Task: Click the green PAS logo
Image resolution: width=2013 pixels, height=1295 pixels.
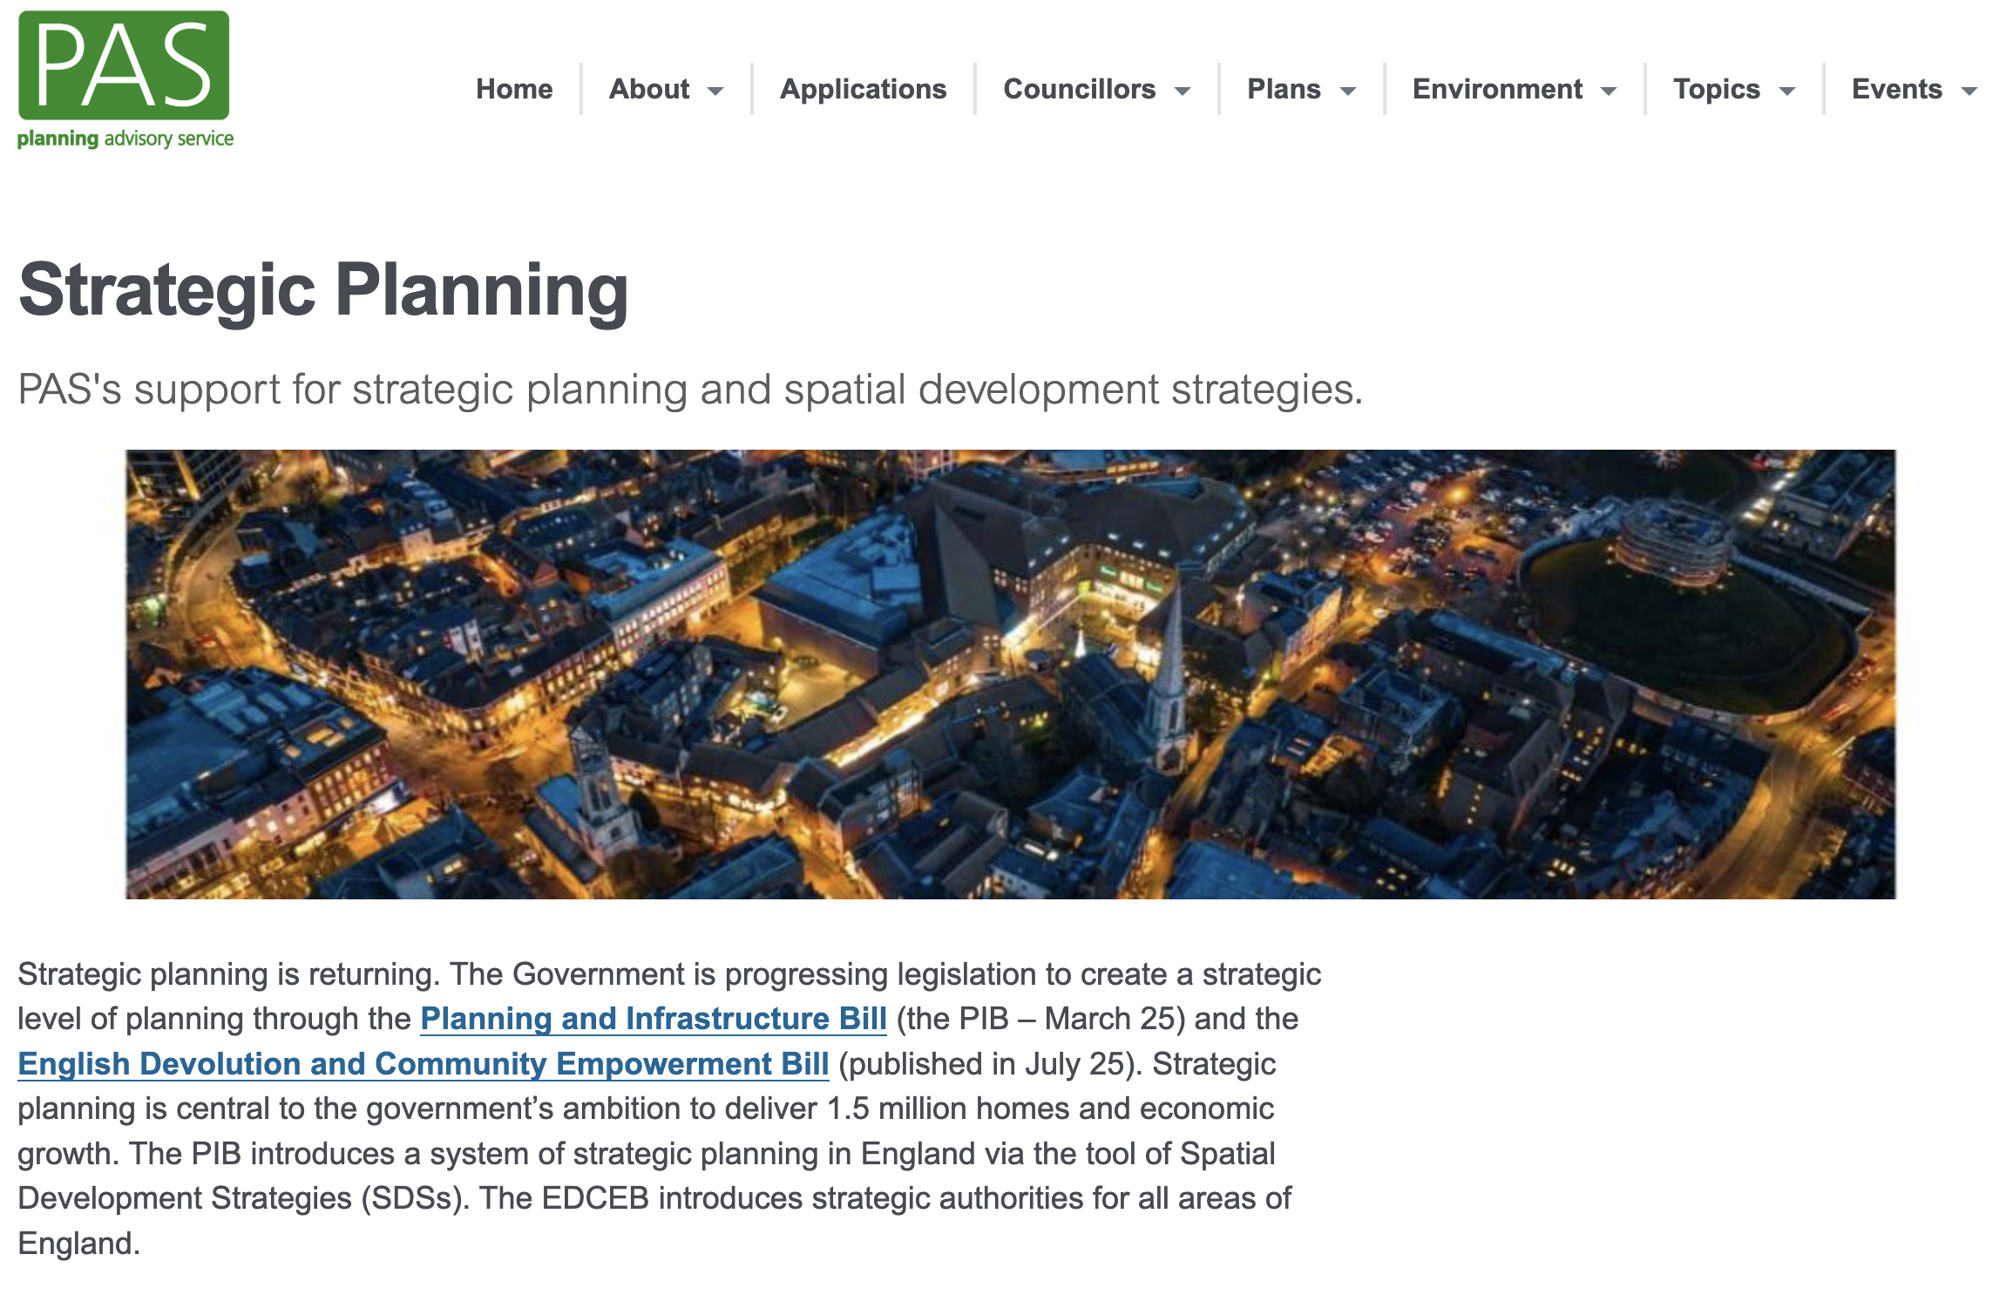Action: pos(124,65)
